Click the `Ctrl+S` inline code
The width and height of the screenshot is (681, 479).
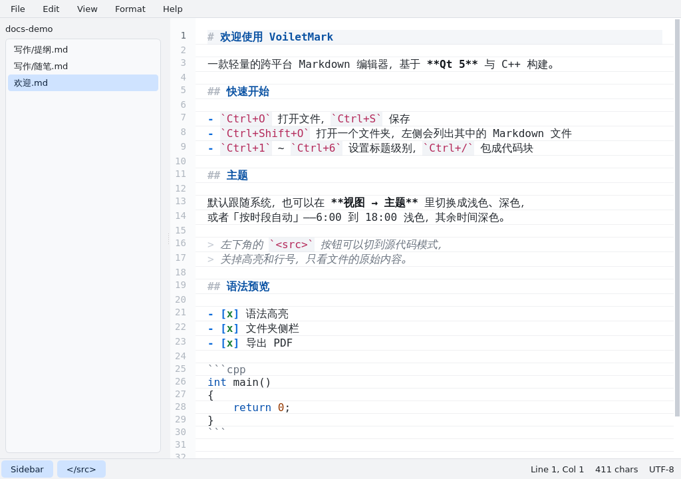point(356,118)
